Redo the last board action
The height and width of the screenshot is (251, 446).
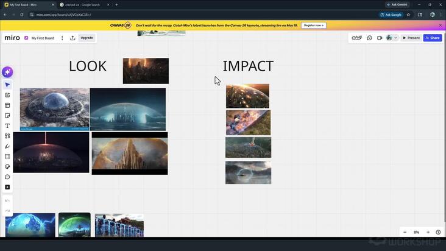(7, 211)
